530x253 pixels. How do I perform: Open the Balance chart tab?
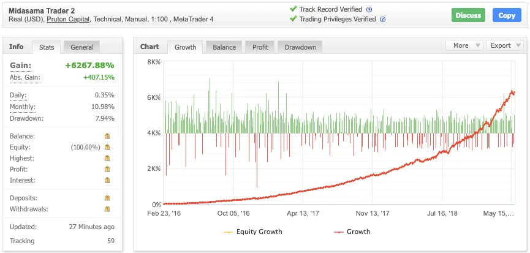224,47
